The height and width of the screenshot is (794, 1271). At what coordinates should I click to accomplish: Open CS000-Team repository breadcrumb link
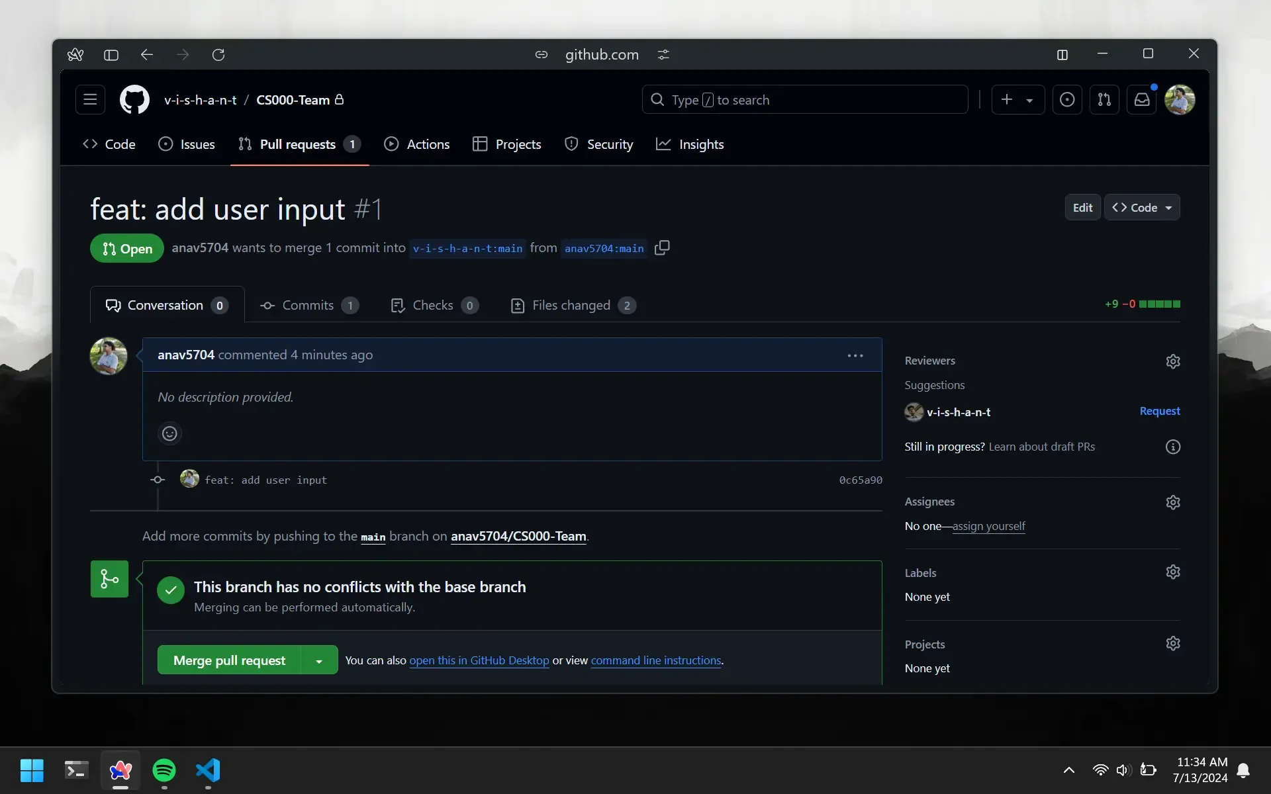point(293,100)
